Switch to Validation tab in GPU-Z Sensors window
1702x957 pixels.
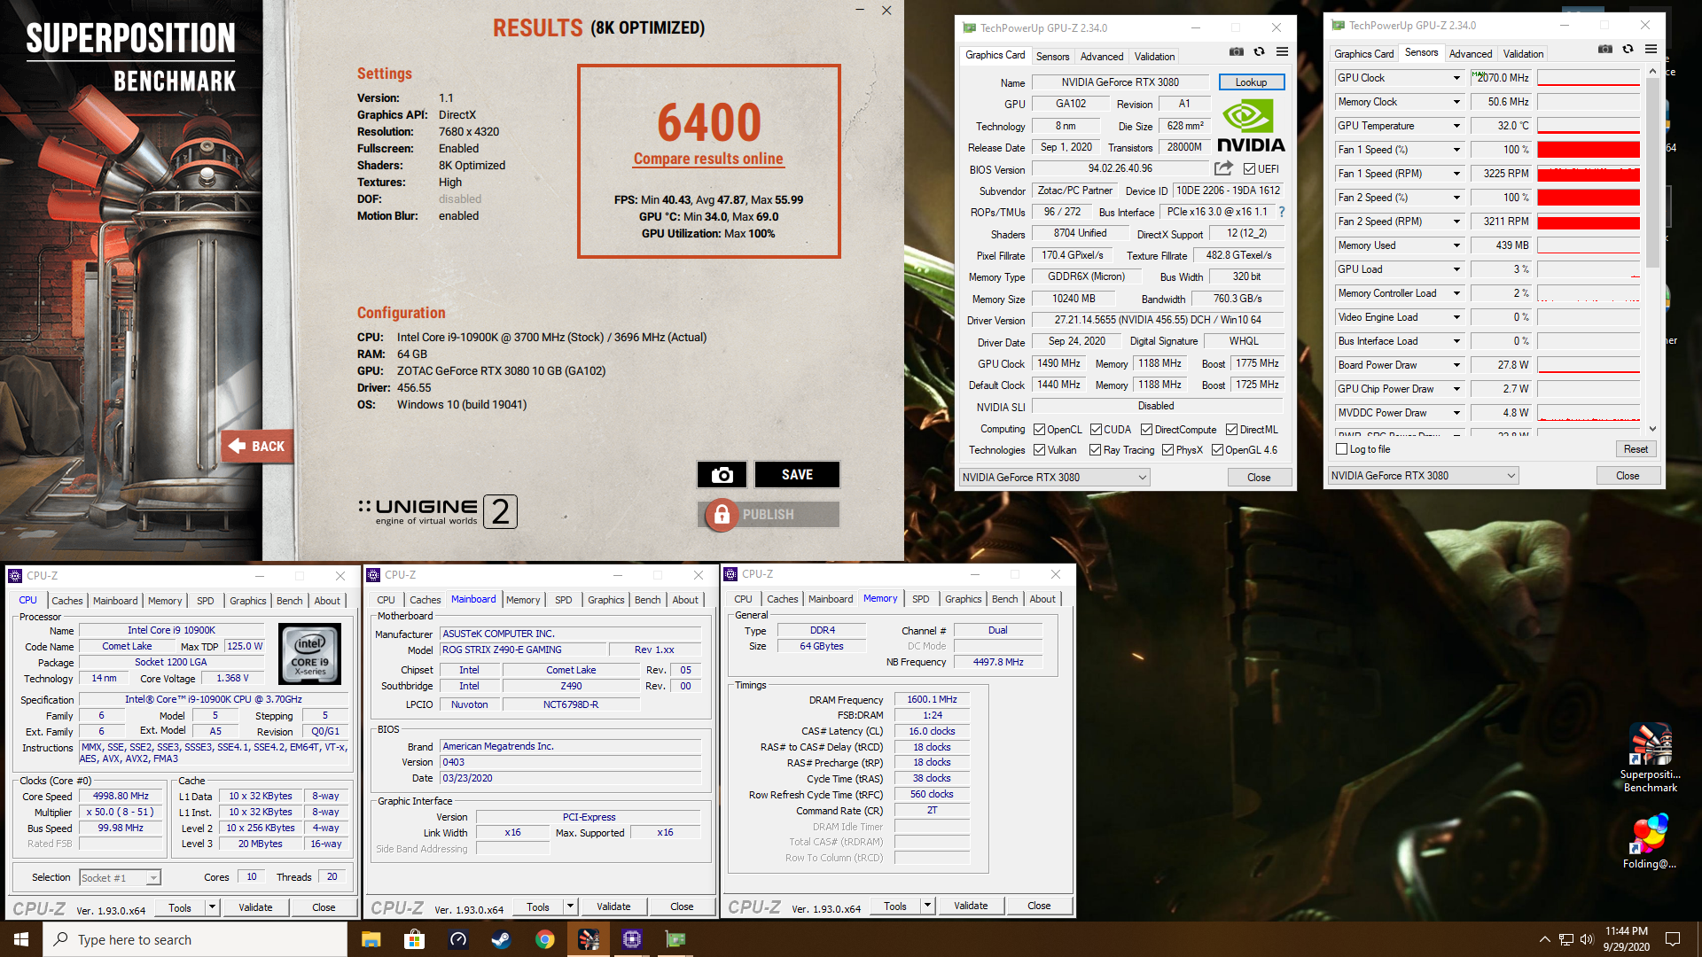tap(1523, 53)
